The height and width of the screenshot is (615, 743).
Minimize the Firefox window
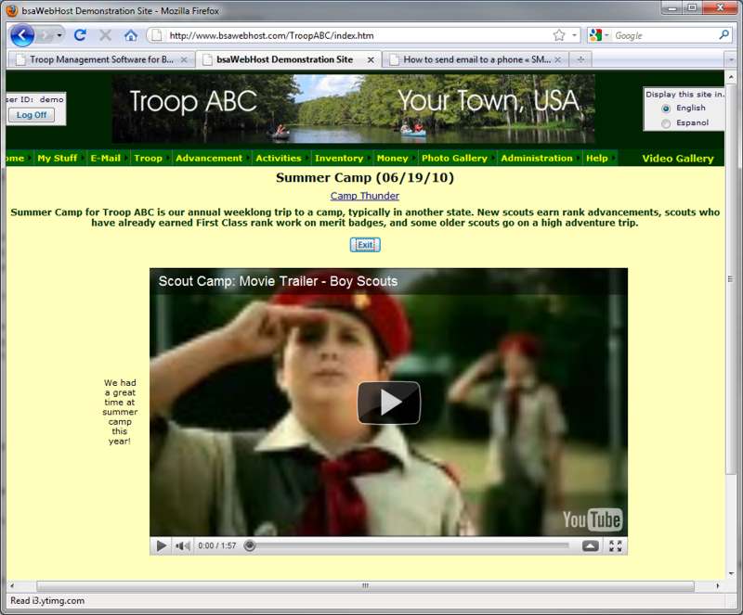(671, 8)
